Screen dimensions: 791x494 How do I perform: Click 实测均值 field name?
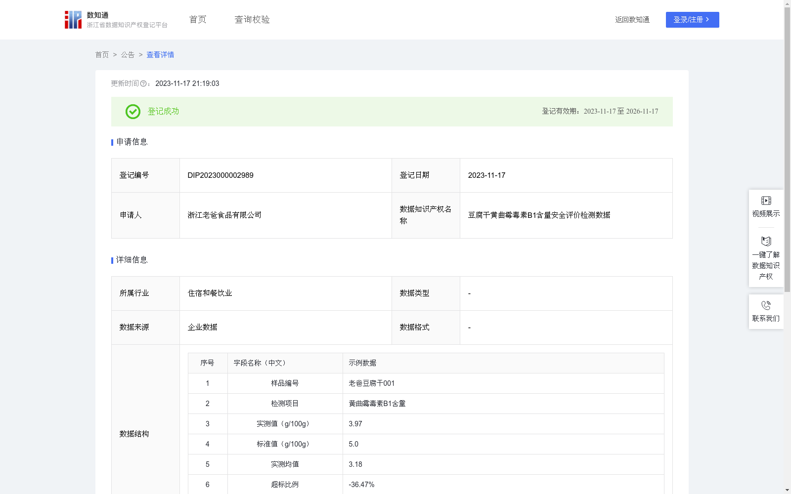click(x=285, y=464)
